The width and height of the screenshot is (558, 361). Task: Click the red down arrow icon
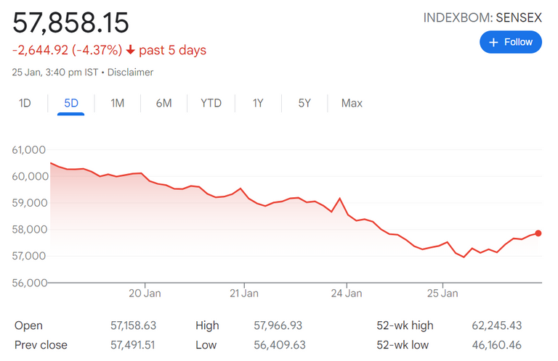tap(130, 50)
